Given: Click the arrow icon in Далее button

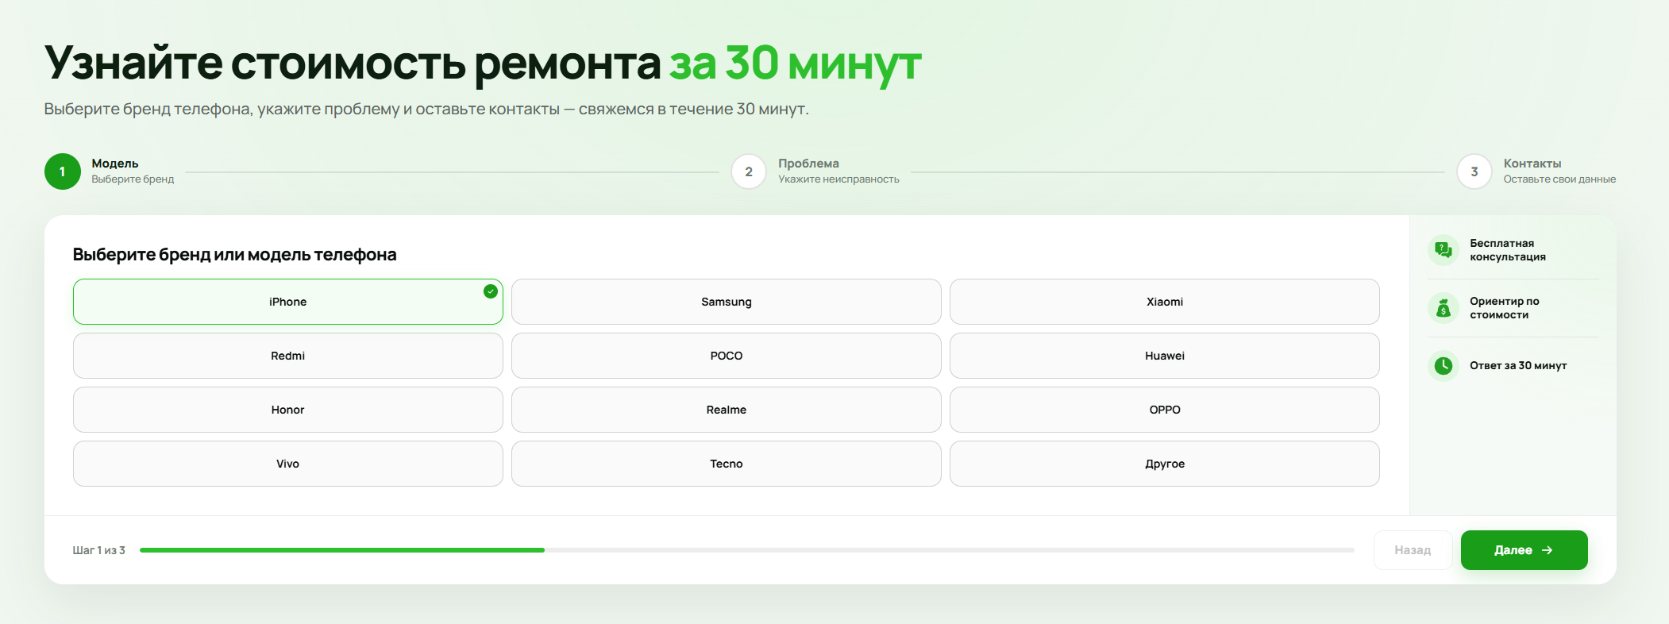Looking at the screenshot, I should pyautogui.click(x=1547, y=550).
